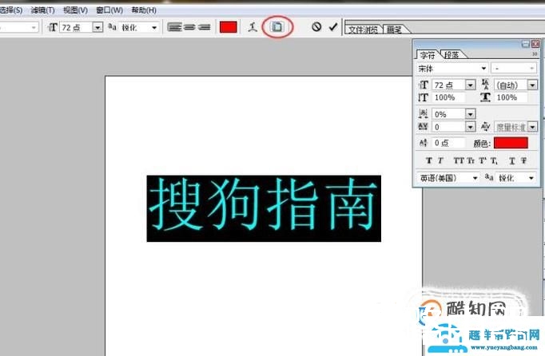This screenshot has height=356, width=545.
Task: Open the 帮助(H) help menu
Action: [x=144, y=10]
